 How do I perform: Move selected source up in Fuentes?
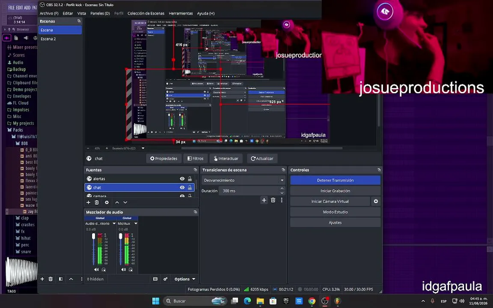(117, 202)
